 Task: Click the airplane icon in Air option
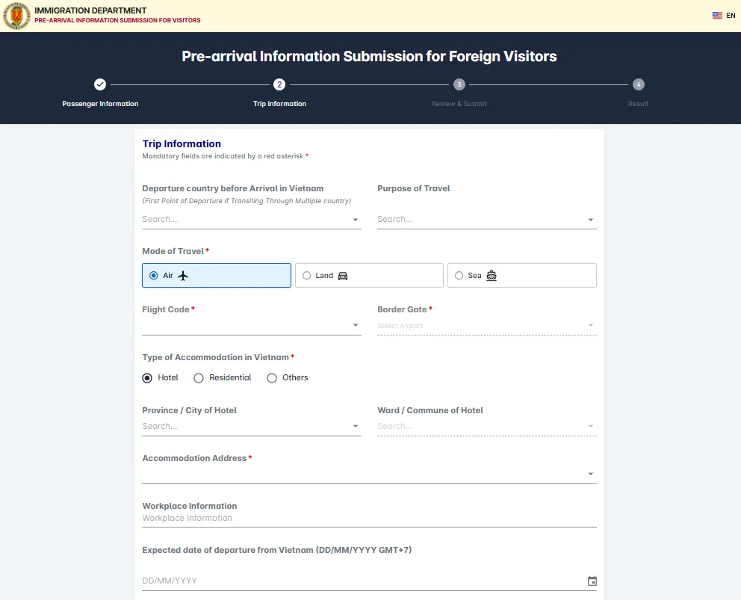pos(183,276)
